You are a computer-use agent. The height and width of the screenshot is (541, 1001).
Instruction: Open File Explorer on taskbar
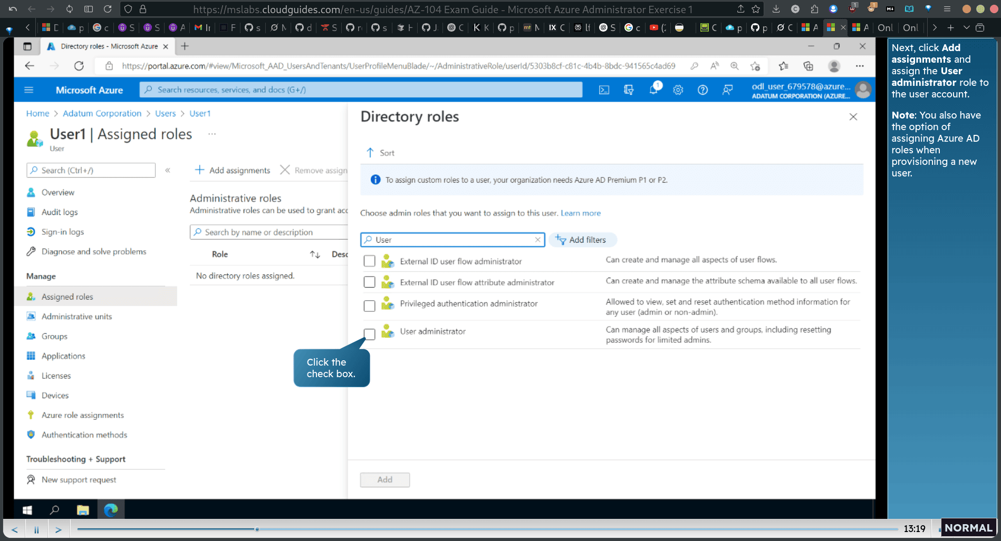tap(83, 510)
